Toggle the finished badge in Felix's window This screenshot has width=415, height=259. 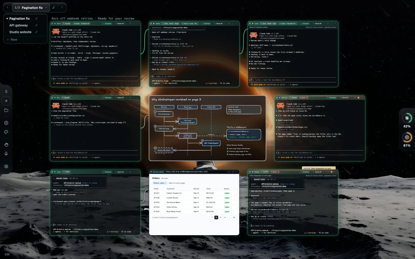pyautogui.click(x=107, y=172)
